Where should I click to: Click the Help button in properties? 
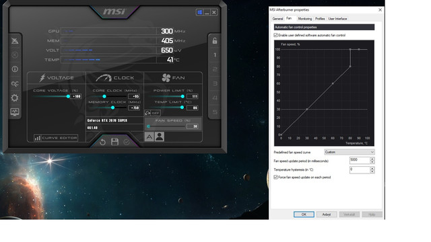pyautogui.click(x=372, y=214)
